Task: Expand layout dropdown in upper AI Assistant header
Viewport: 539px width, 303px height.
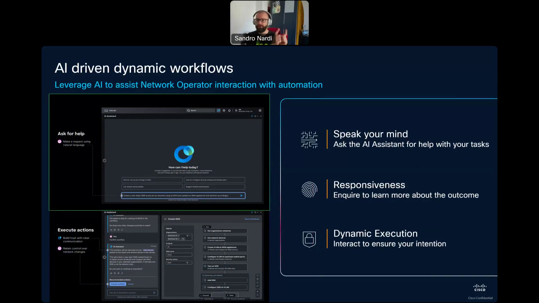Action: click(x=256, y=116)
